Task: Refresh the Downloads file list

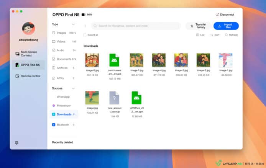Action: pyautogui.click(x=231, y=35)
